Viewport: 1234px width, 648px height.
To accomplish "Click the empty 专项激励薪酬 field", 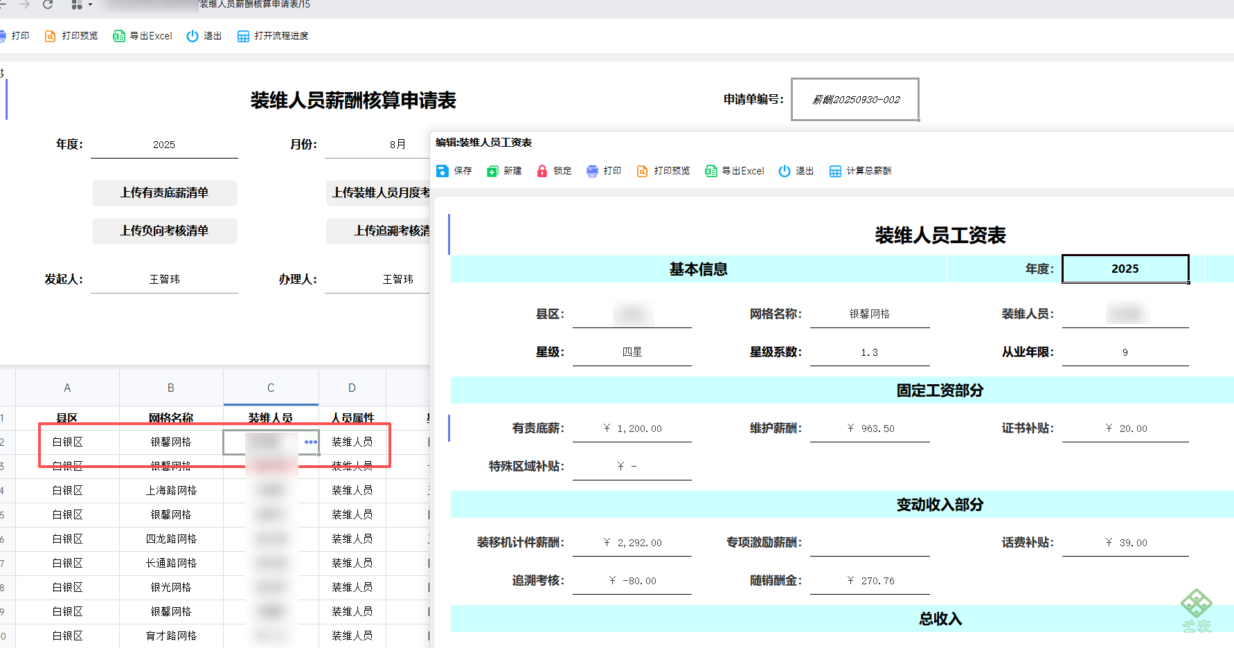I will point(870,543).
